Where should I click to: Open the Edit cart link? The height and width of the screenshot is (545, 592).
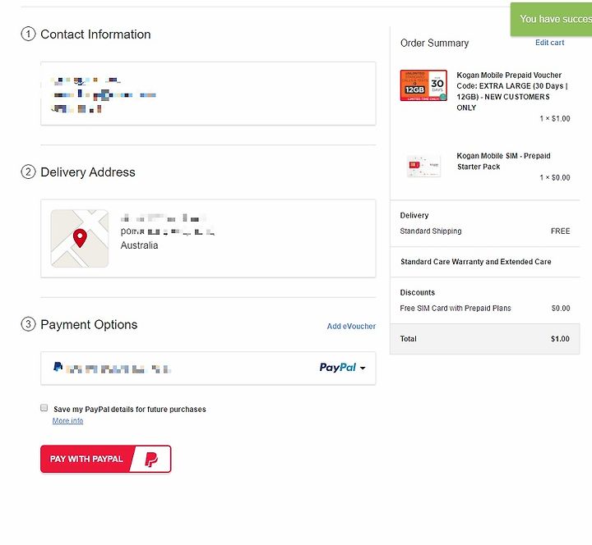tap(550, 43)
